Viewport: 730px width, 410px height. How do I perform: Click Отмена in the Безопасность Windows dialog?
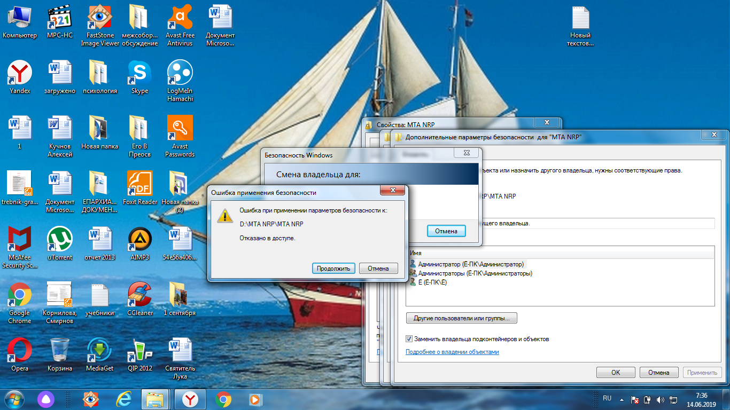click(x=446, y=231)
